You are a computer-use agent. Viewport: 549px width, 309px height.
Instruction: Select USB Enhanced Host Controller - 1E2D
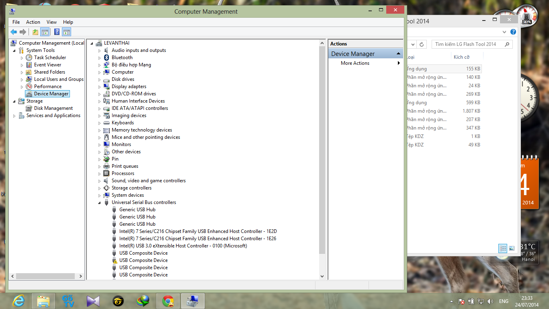[198, 231]
